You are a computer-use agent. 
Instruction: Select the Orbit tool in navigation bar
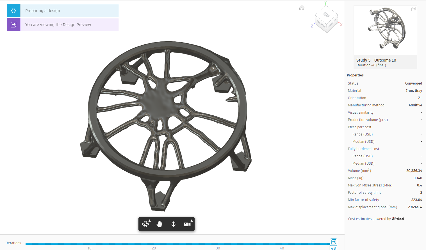coord(146,224)
